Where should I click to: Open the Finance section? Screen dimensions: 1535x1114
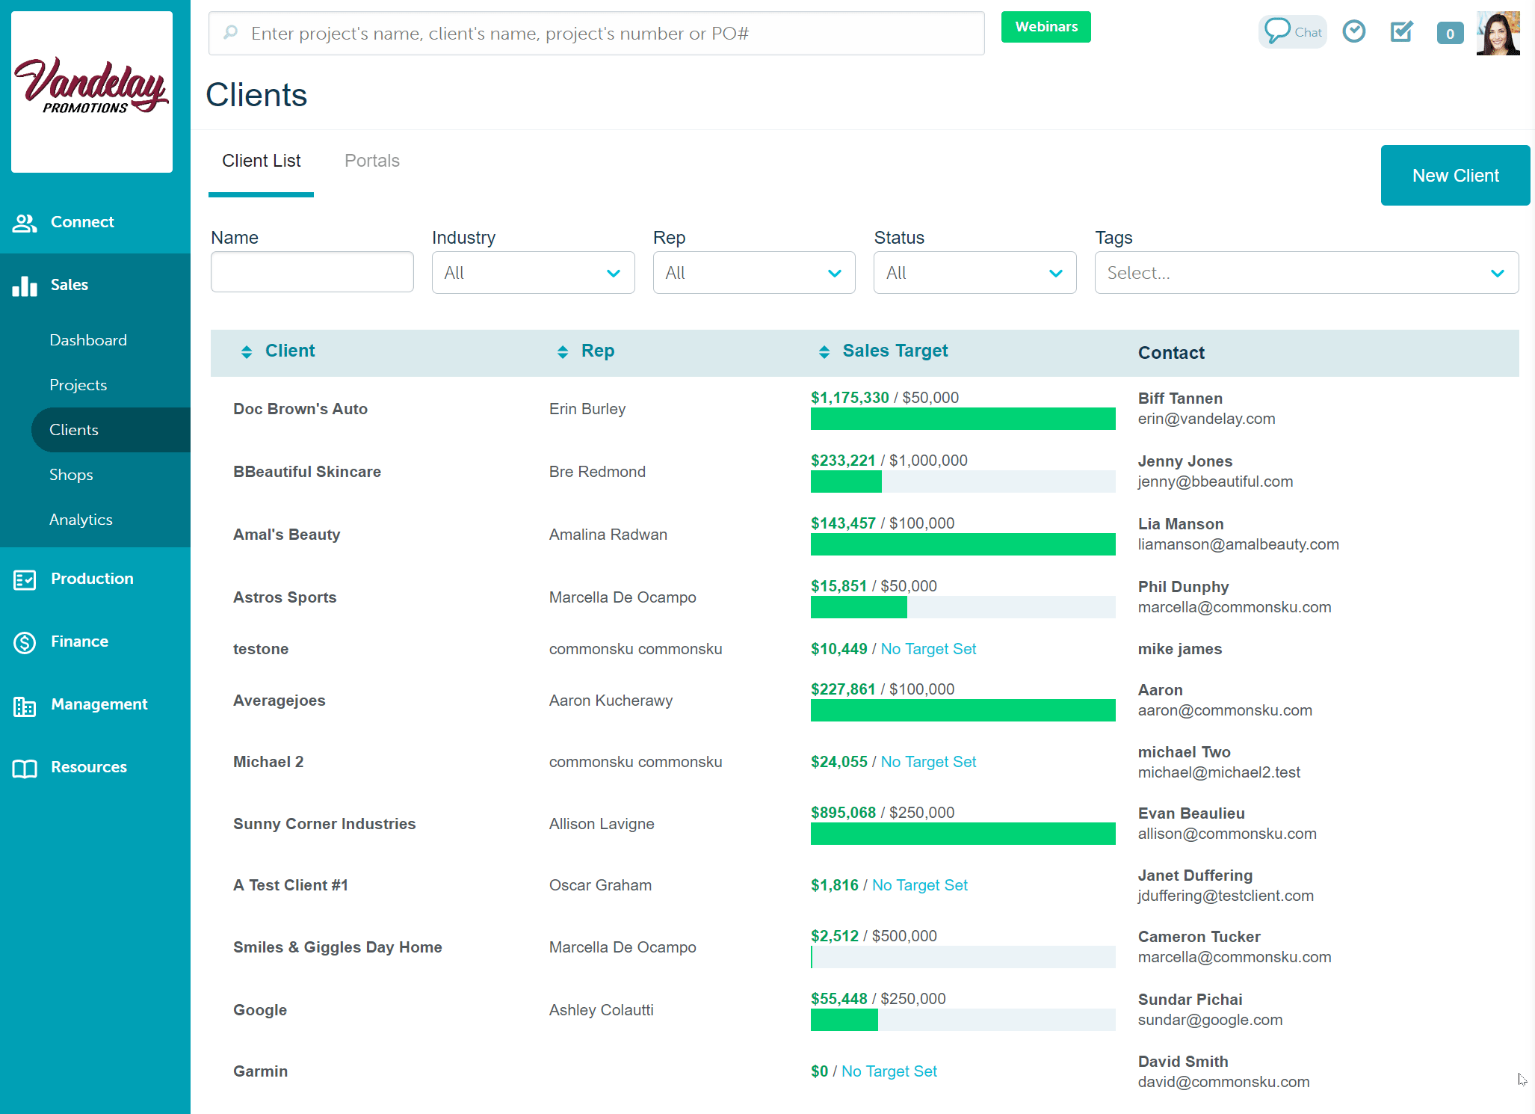[x=79, y=641]
